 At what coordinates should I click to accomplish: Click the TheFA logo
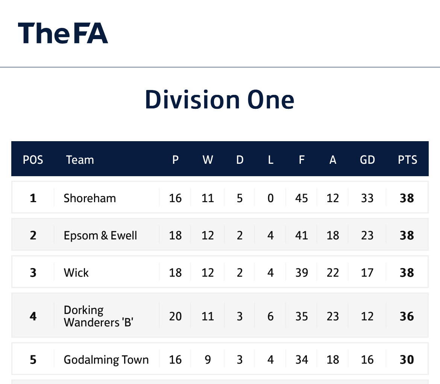pyautogui.click(x=63, y=33)
